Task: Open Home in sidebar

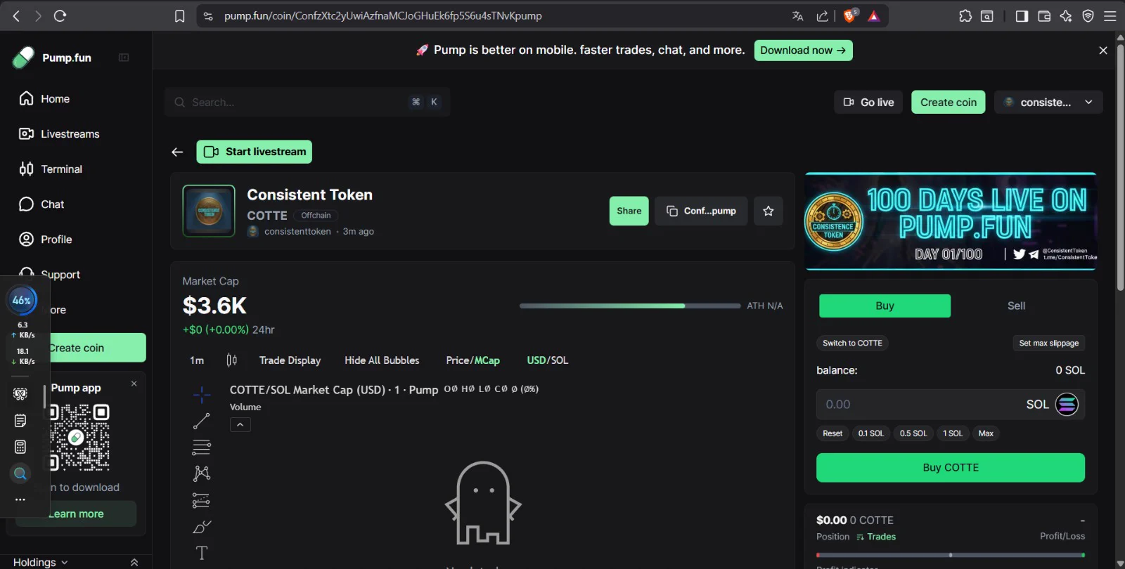Action: (x=45, y=99)
